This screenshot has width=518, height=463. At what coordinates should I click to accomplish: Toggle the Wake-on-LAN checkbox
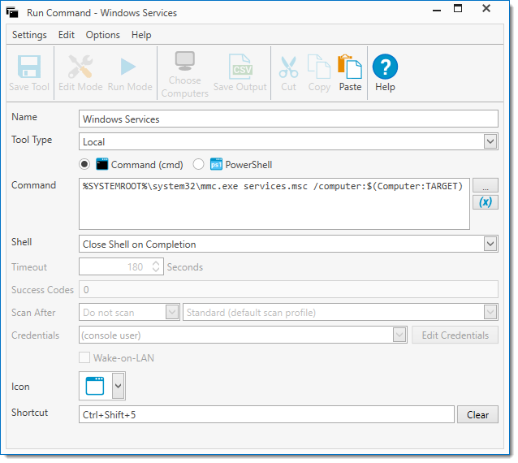[84, 357]
